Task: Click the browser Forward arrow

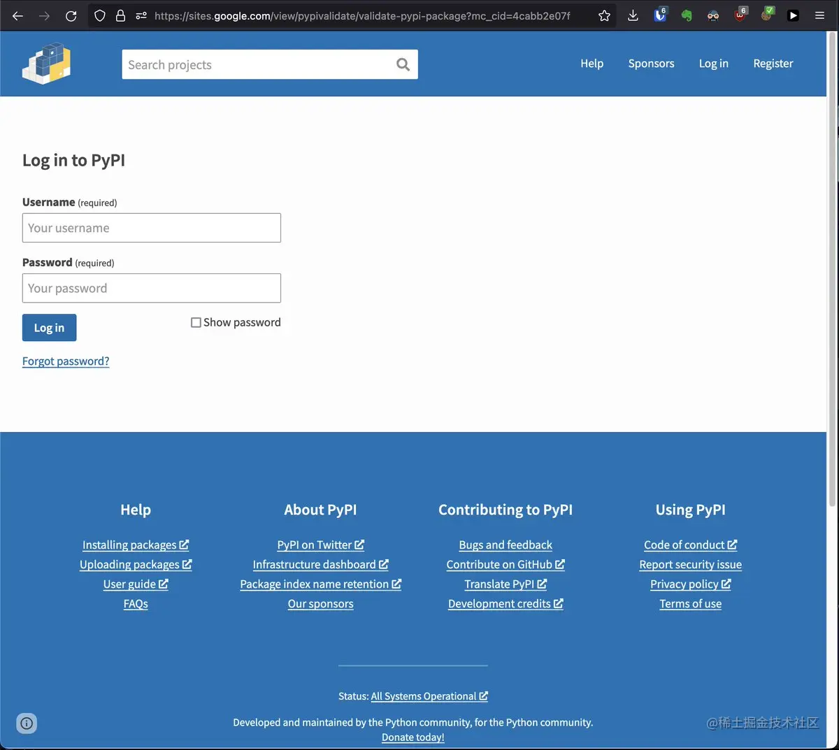Action: pyautogui.click(x=45, y=15)
